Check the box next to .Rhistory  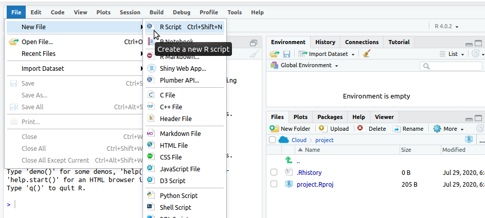point(274,172)
